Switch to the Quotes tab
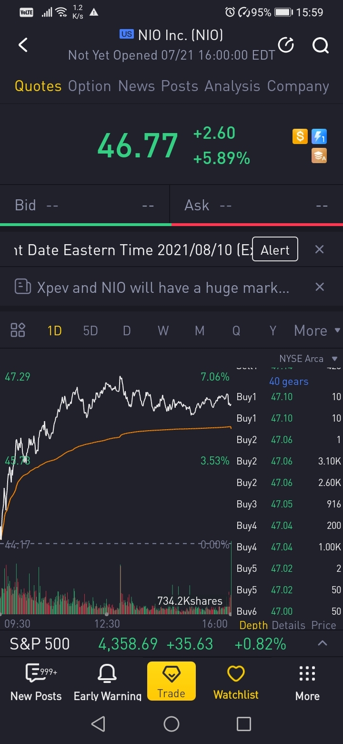Screen dimensions: 343x744 click(38, 86)
